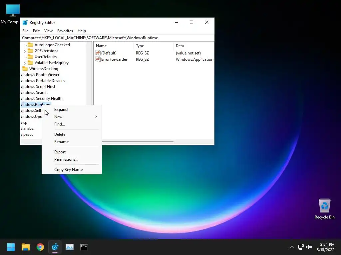Select Windows Script Host key
Image resolution: width=341 pixels, height=255 pixels.
click(x=38, y=87)
